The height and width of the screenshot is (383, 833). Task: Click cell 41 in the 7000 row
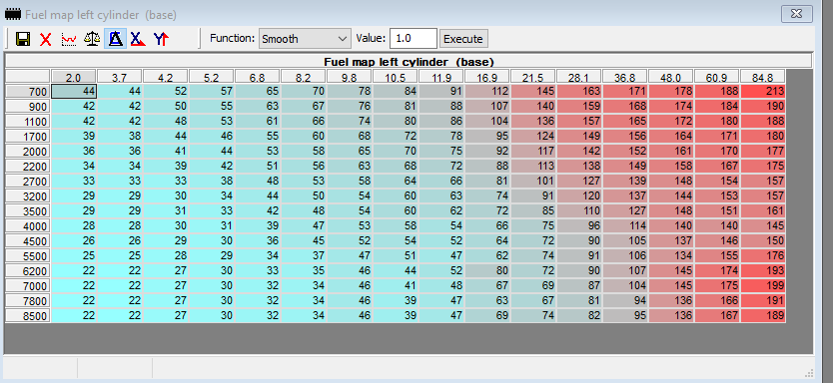(396, 286)
